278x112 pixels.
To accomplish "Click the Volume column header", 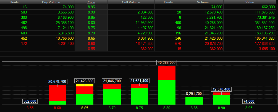I will [203, 2].
